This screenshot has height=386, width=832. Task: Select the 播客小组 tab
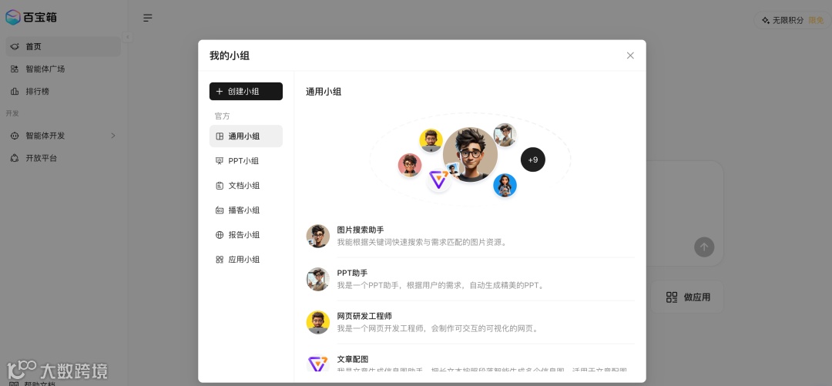[x=246, y=210]
